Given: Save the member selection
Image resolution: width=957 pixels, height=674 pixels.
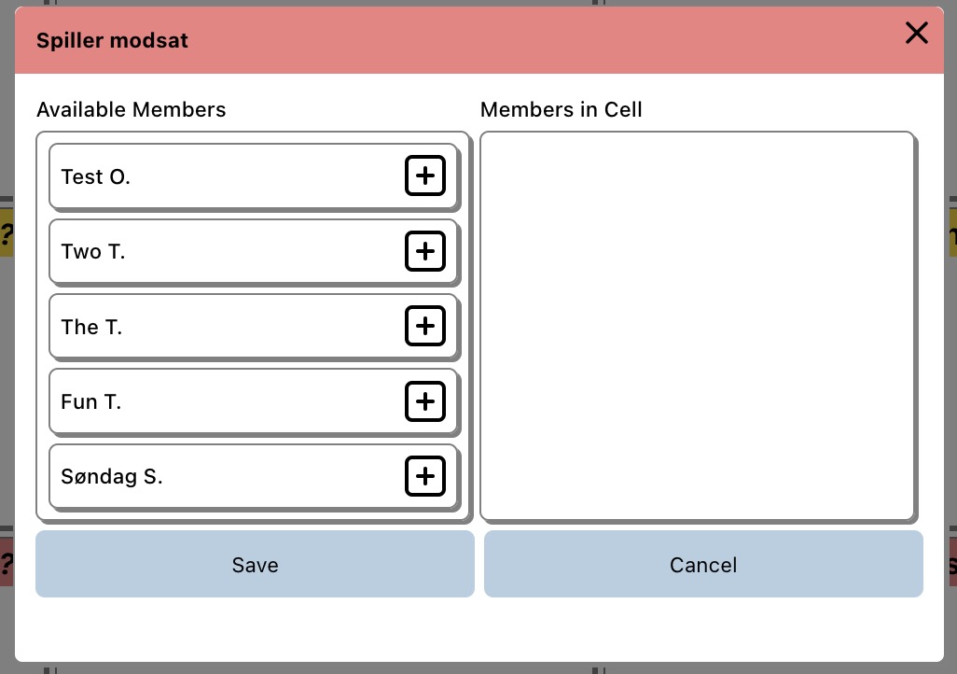Looking at the screenshot, I should pyautogui.click(x=255, y=565).
